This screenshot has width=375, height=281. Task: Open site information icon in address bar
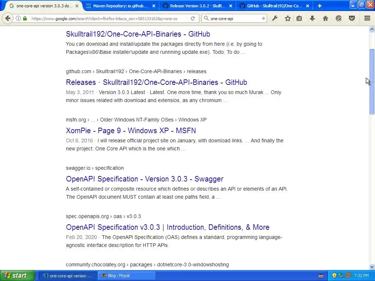[x=18, y=18]
